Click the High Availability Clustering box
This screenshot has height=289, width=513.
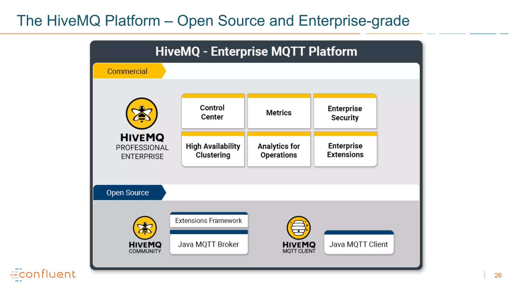tap(213, 150)
